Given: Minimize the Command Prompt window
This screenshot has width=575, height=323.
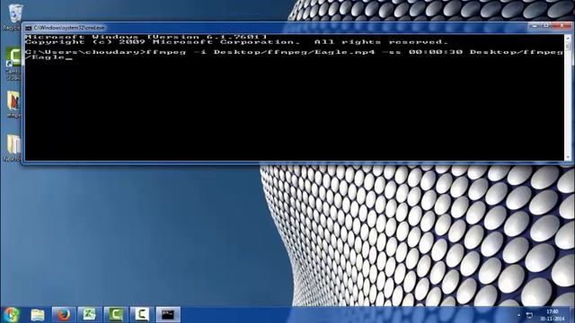Looking at the screenshot, I should tap(535, 26).
